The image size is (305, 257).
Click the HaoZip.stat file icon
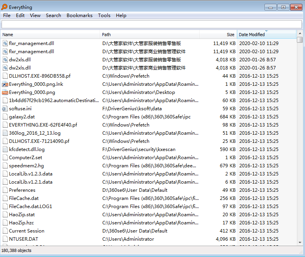[5, 215]
